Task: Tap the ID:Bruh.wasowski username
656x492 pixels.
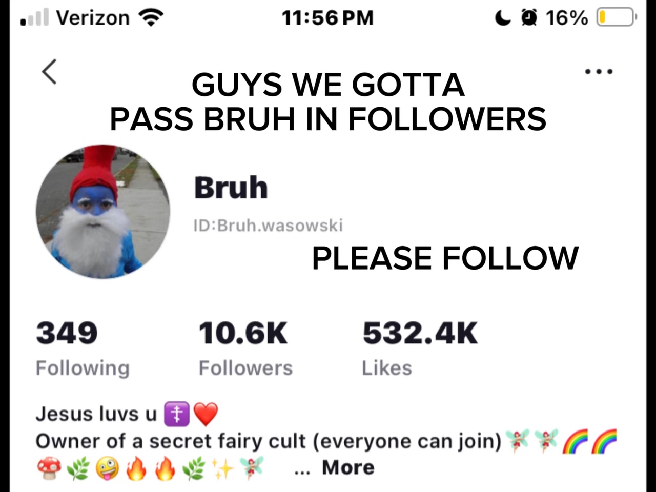Action: pos(268,225)
